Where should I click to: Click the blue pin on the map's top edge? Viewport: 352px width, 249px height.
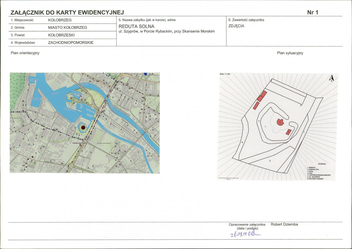145,74
